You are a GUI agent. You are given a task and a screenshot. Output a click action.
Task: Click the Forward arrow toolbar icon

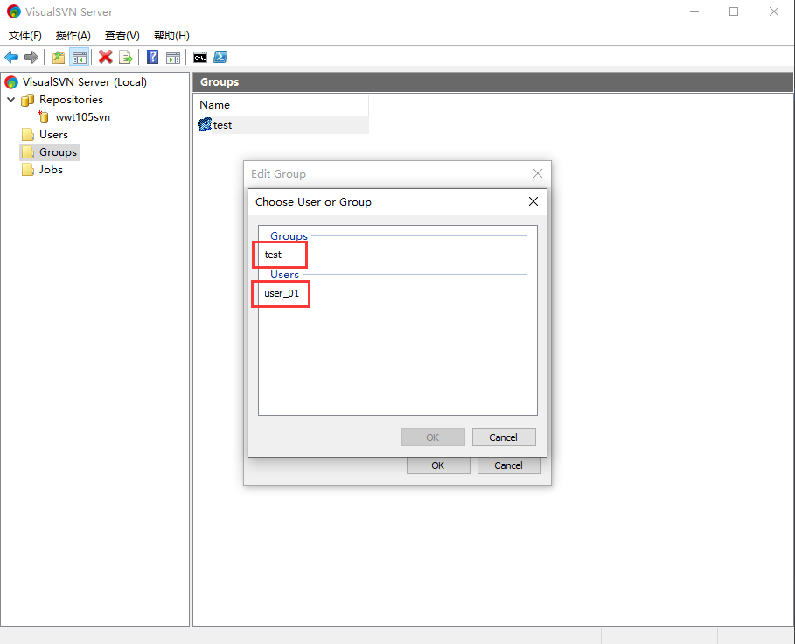pos(31,57)
